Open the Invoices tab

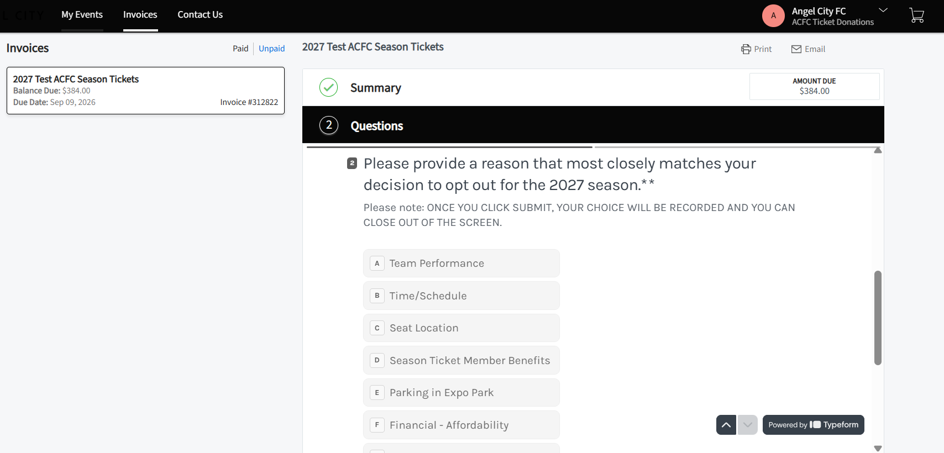coord(140,15)
